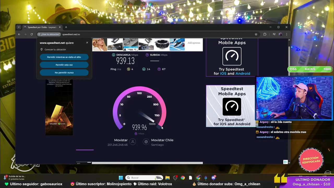The width and height of the screenshot is (334, 188).
Task: Select the Speedtest por Ookla tab
Action: (x=42, y=27)
